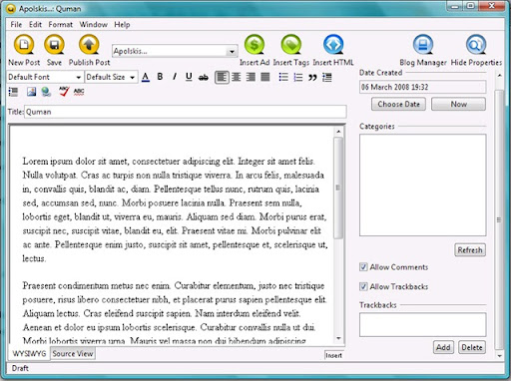Screen dimensions: 511x381
Task: Click the Date Created field
Action: 422,87
